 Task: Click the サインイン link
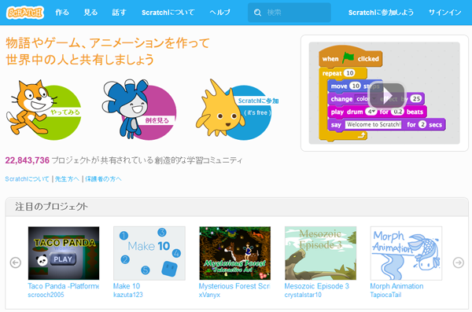(445, 13)
